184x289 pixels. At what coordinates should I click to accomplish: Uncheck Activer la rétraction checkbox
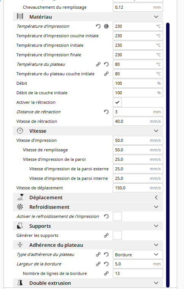pyautogui.click(x=117, y=102)
